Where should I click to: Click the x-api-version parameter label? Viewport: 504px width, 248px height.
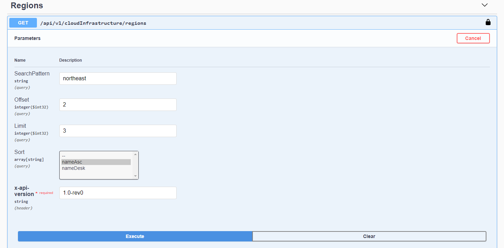pyautogui.click(x=24, y=191)
